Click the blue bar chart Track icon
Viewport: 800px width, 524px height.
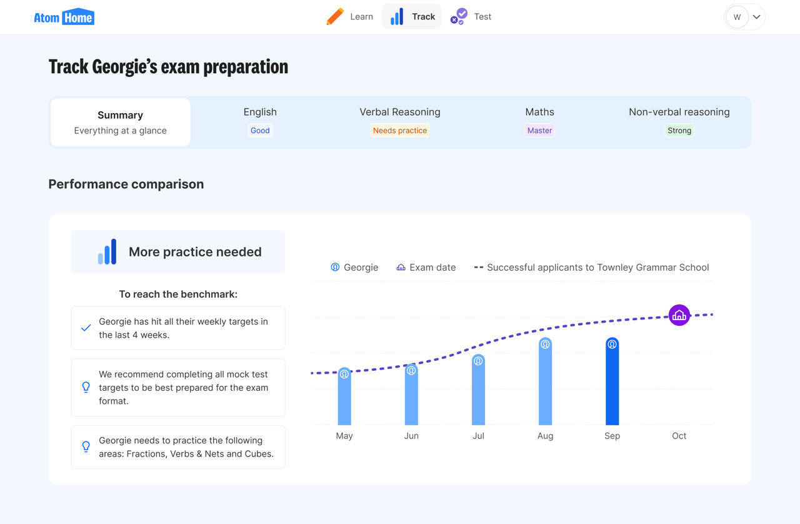tap(397, 17)
